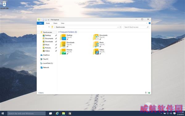Click the Help question mark icon

[x=150, y=23]
